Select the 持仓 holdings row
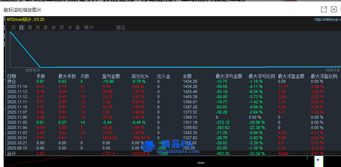 [x=12, y=81]
